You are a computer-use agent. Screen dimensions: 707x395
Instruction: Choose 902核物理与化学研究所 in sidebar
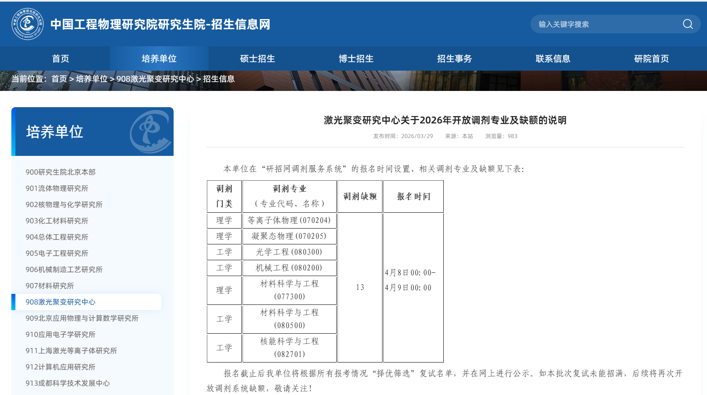click(64, 205)
